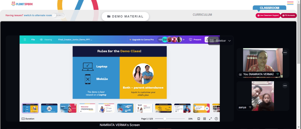
Task: Click the "NAMRATA VERMA's Screen" label
Action: (x=120, y=125)
